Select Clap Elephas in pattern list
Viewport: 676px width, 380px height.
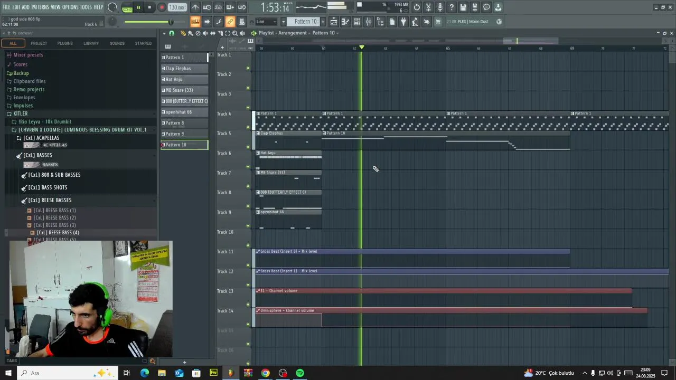184,68
